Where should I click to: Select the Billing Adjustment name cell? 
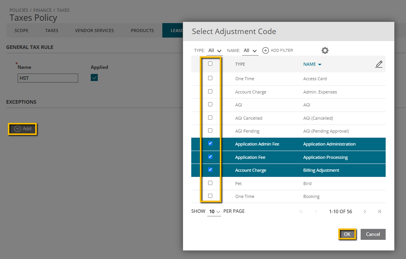point(321,170)
